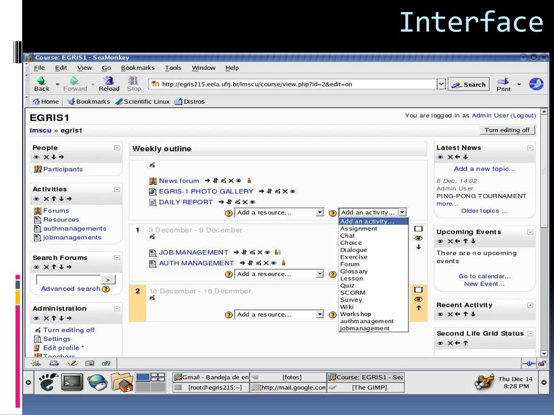Open the Bookmarks menu
The width and height of the screenshot is (554, 415).
click(138, 68)
